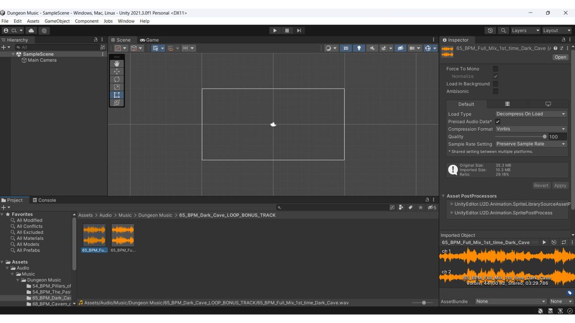
Task: Open the Sample Rate Setting dropdown
Action: pyautogui.click(x=530, y=144)
